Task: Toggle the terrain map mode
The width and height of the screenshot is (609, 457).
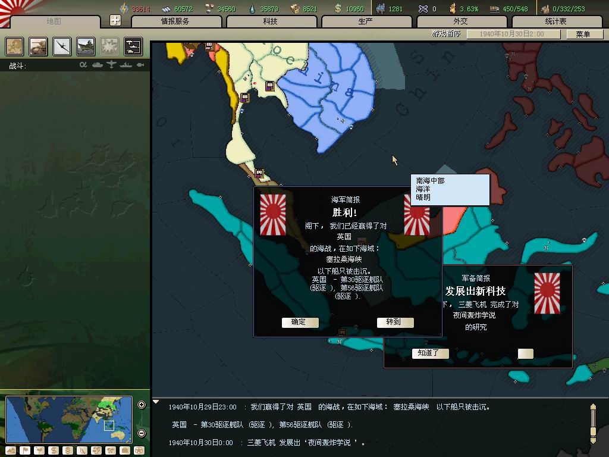Action: tap(10, 450)
